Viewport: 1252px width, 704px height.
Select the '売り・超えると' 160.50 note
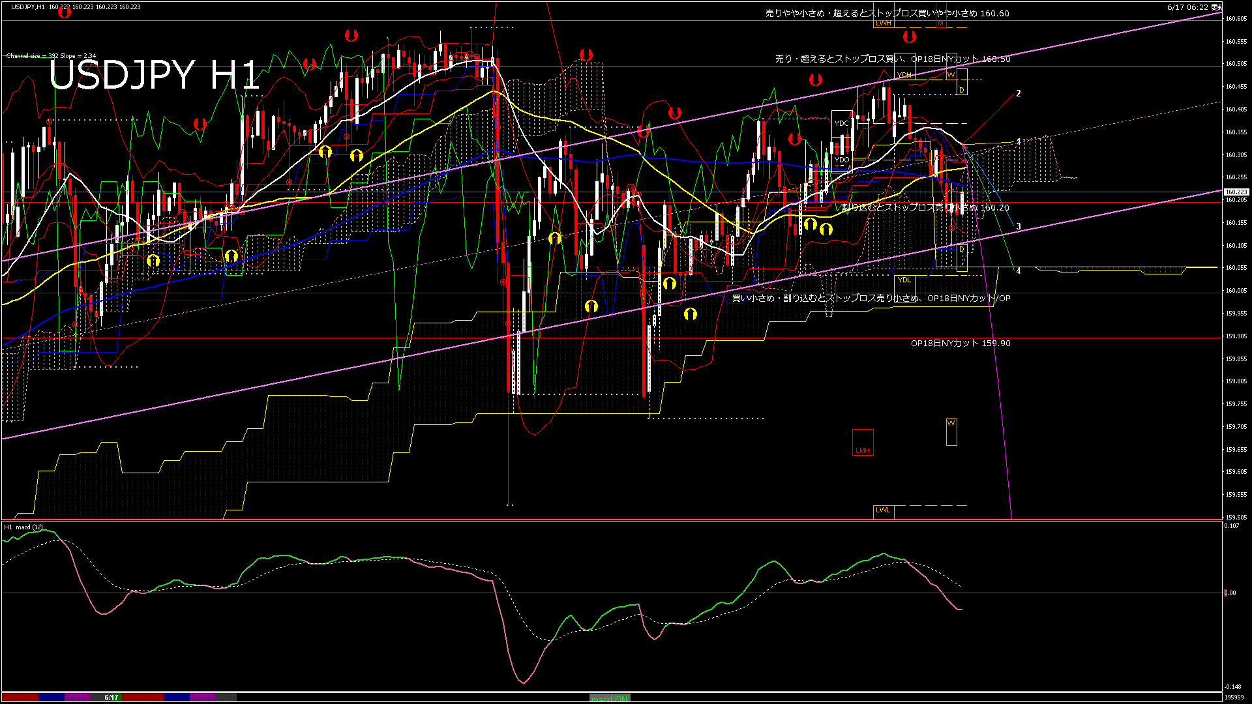(893, 59)
